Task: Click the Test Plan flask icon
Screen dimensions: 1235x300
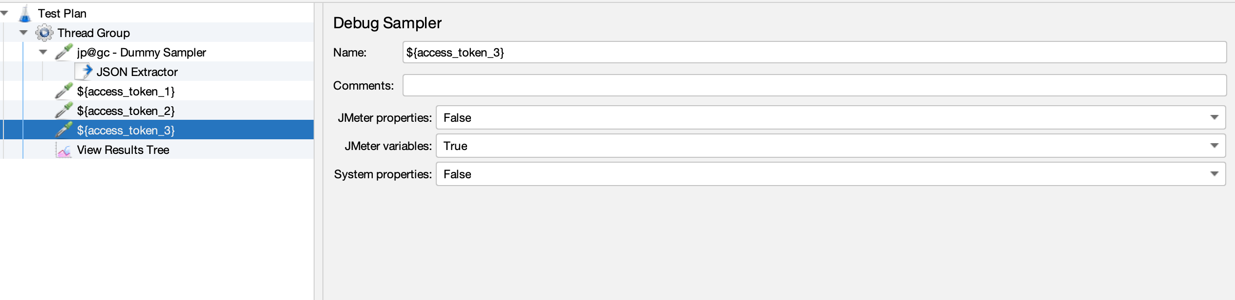Action: [x=24, y=14]
